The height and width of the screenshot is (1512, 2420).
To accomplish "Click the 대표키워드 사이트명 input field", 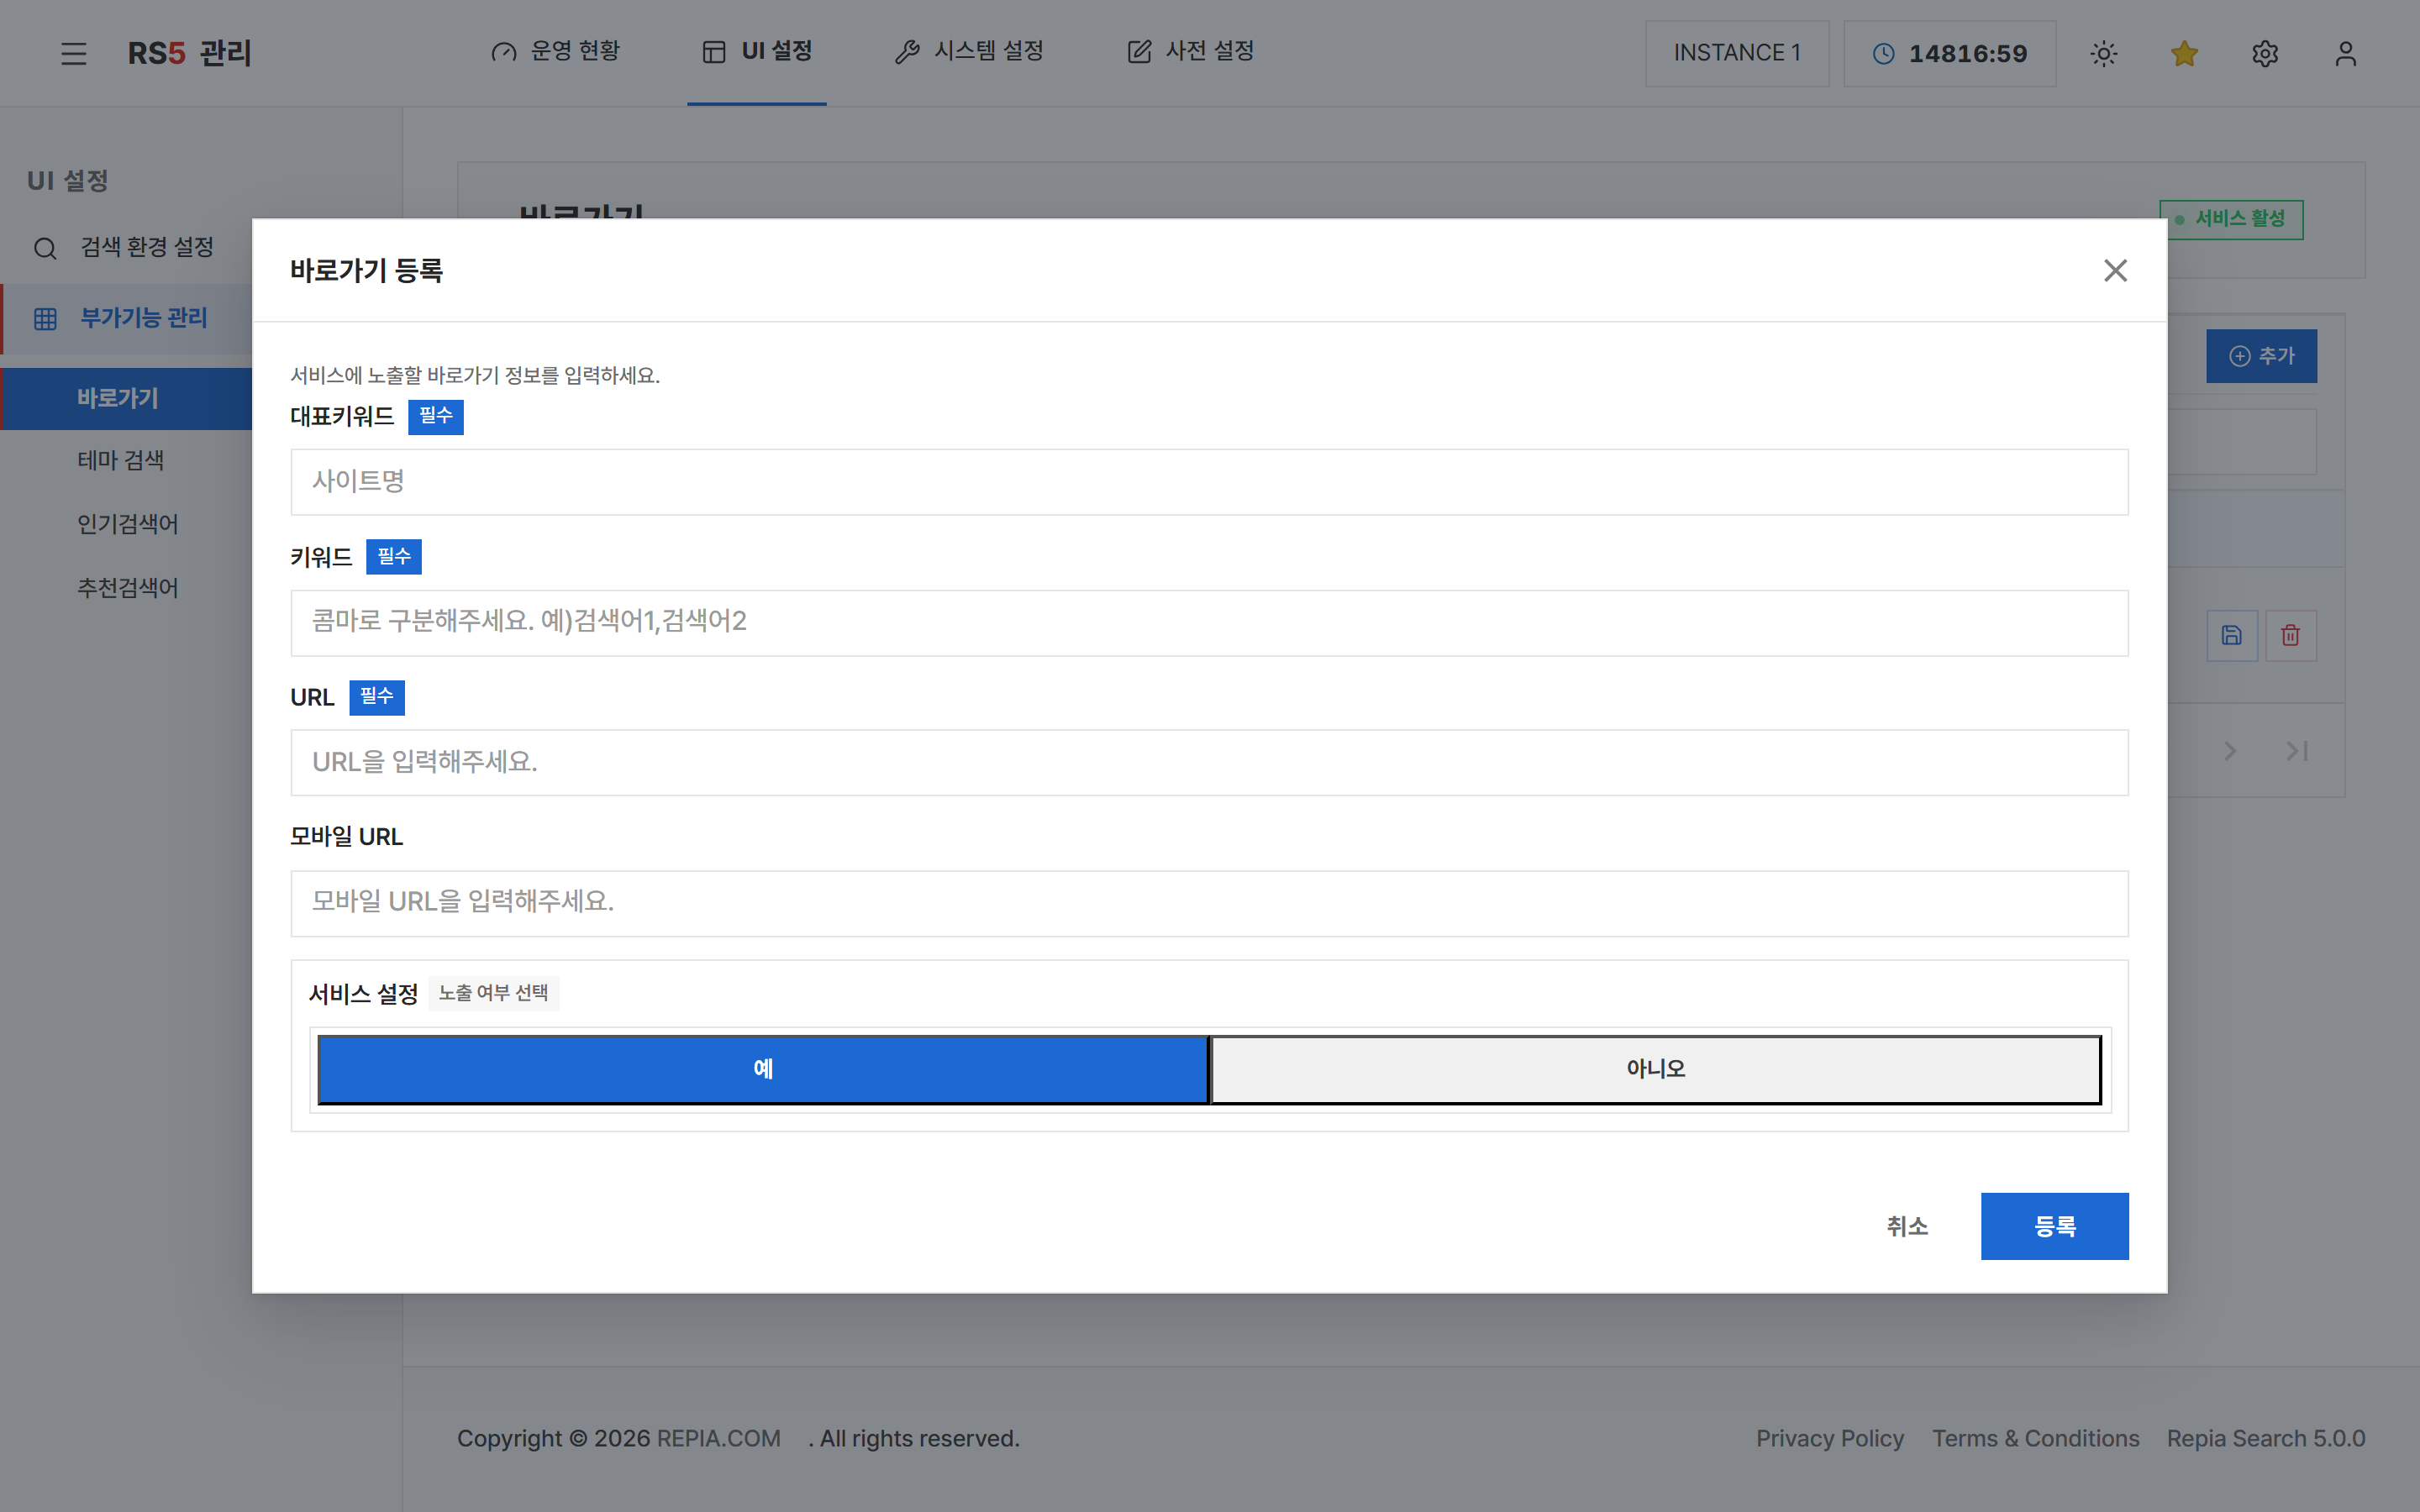I will coord(1209,482).
